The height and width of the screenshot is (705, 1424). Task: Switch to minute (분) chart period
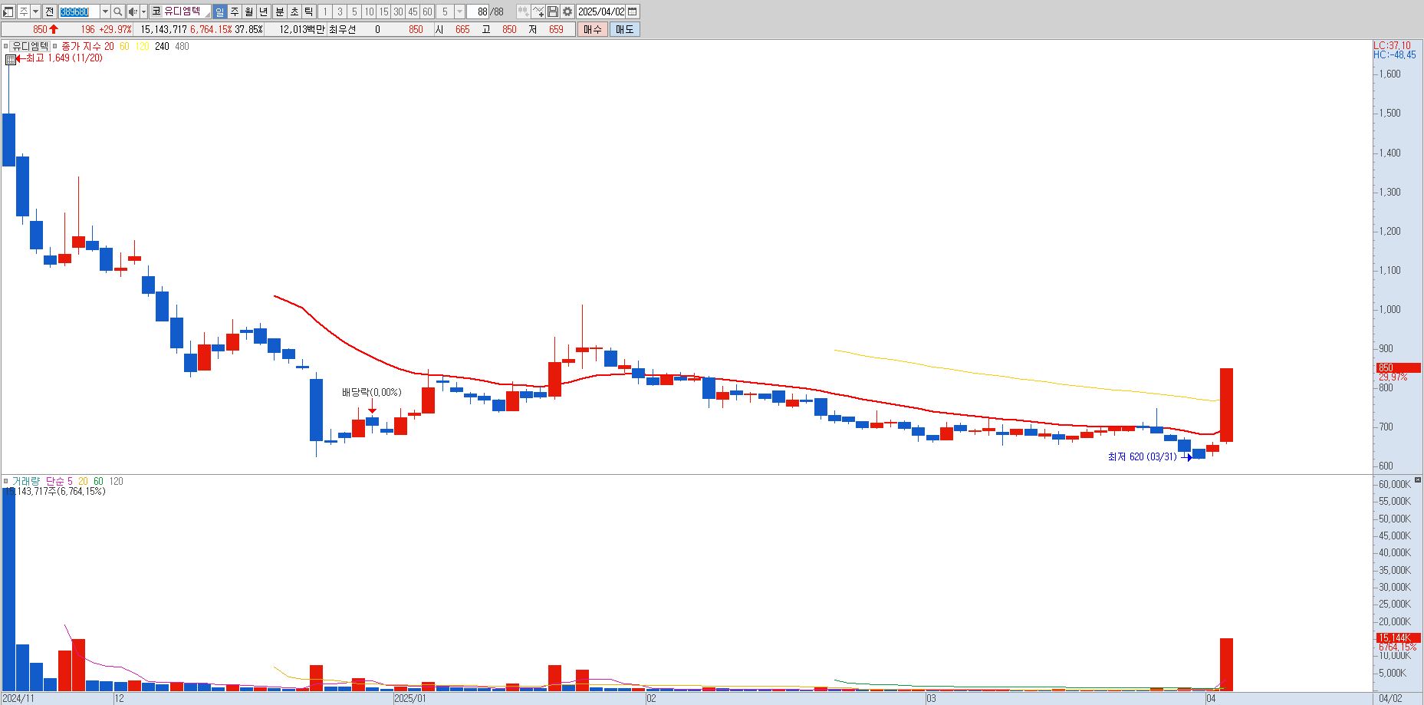pos(279,12)
